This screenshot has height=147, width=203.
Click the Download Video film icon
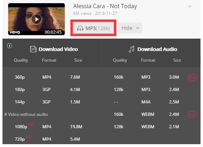pos(33,49)
